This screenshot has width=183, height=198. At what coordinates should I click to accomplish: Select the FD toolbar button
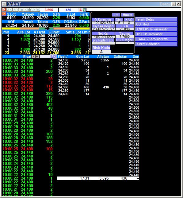(16, 10)
